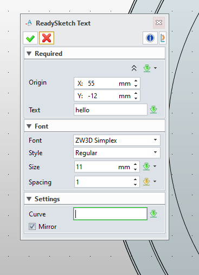199x275 pixels.
Task: Increase the Origin X value
Action: click(136, 81)
